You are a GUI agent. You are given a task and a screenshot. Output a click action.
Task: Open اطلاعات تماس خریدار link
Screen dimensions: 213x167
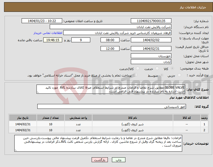tap(48, 33)
